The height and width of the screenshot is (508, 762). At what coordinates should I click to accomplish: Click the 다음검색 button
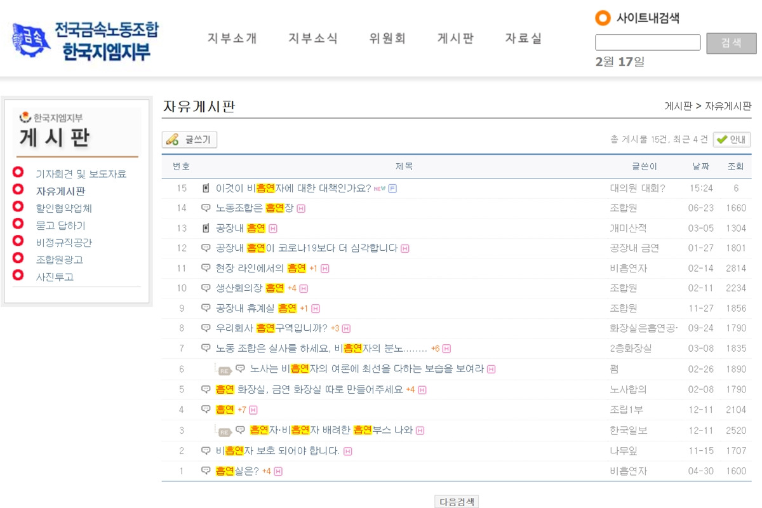[457, 502]
